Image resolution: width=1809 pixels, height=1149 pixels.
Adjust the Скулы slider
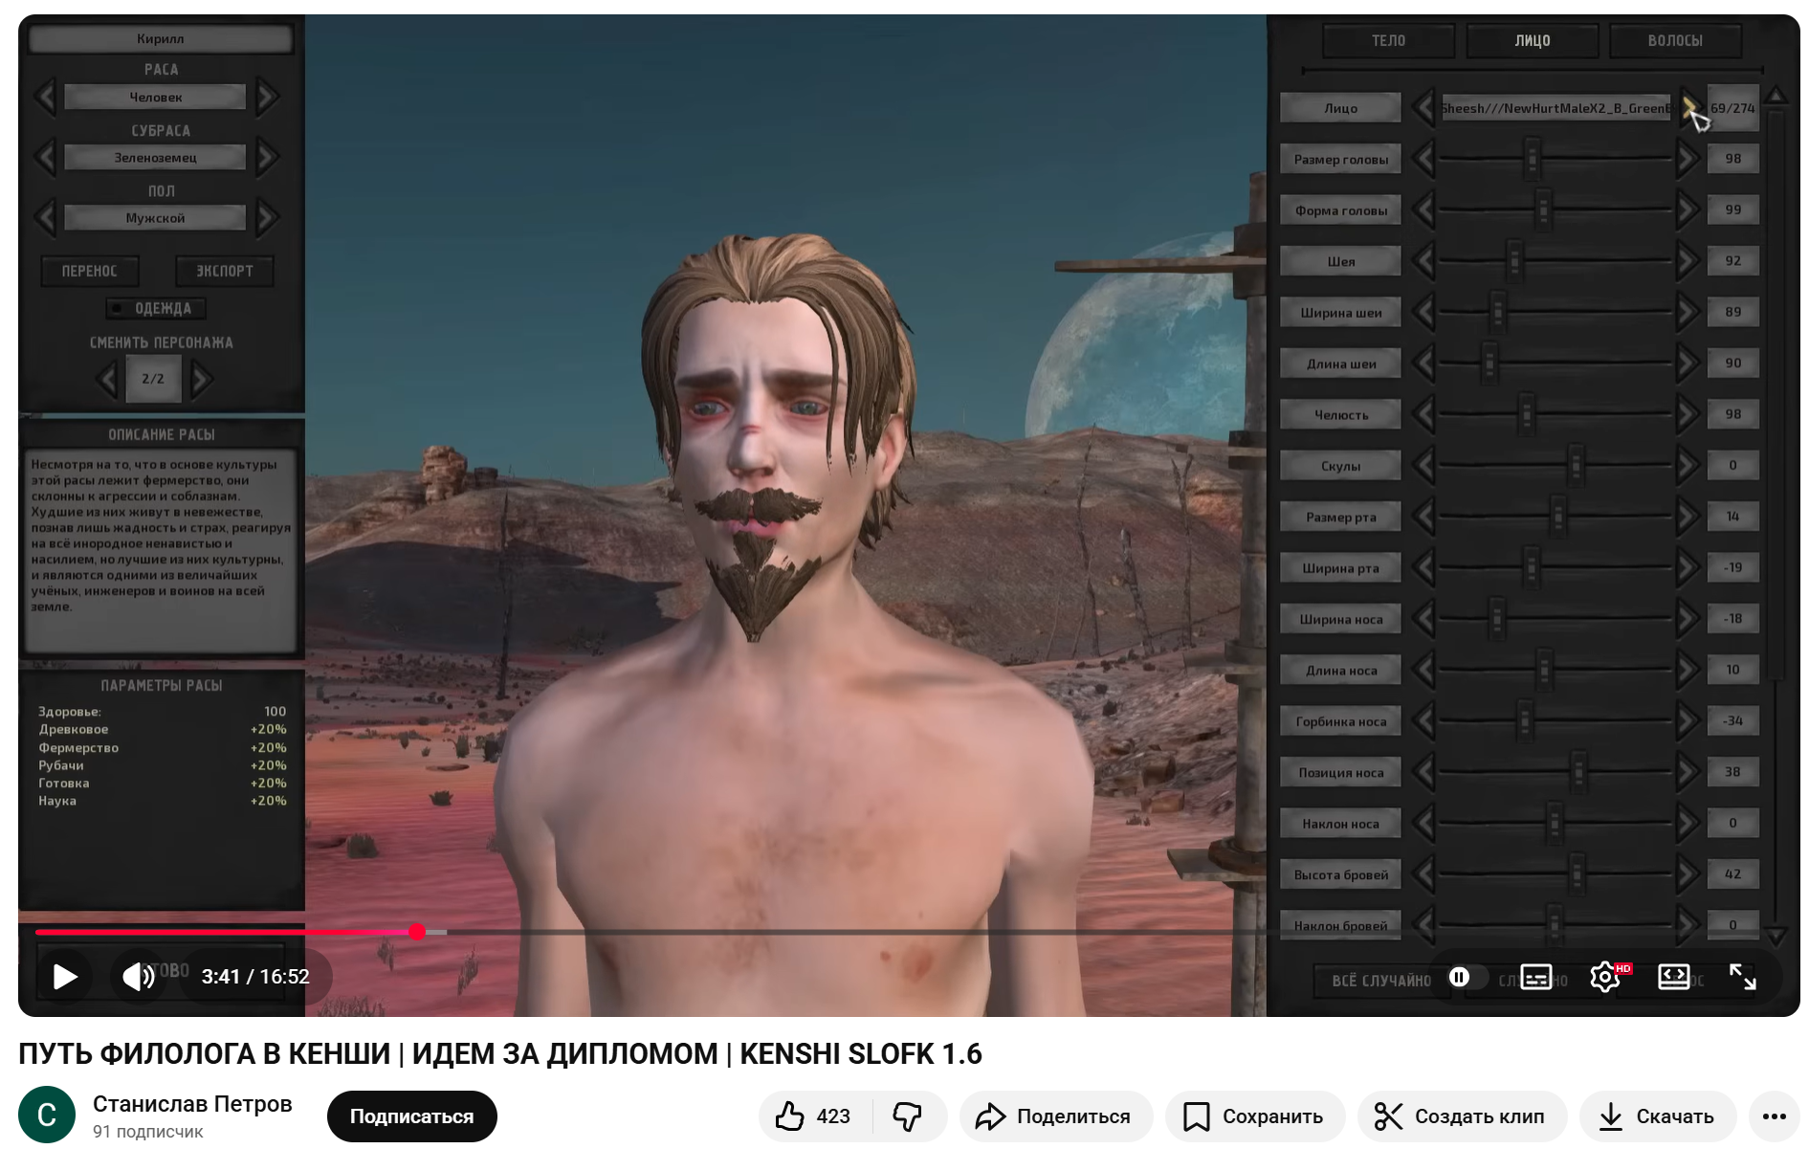pyautogui.click(x=1556, y=466)
